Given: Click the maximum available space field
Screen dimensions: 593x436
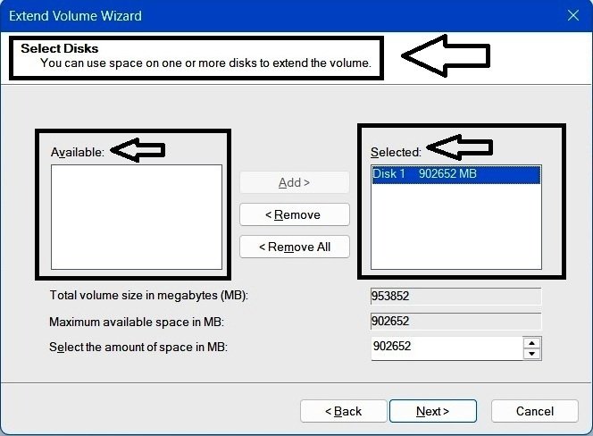Looking at the screenshot, I should pos(456,322).
